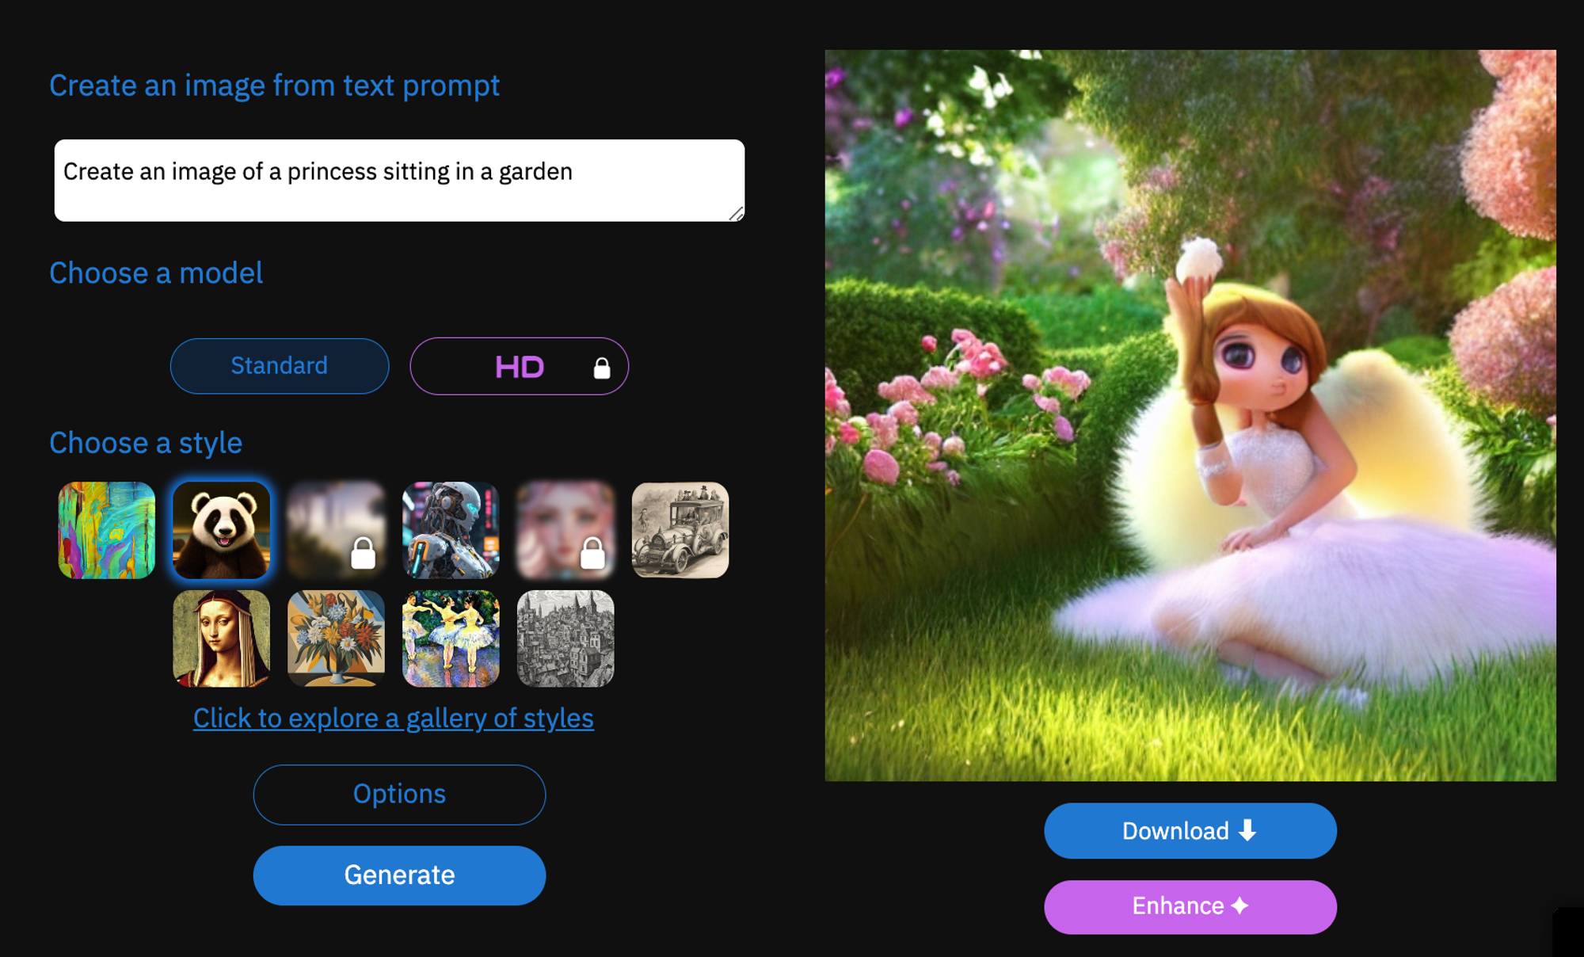This screenshot has width=1584, height=957.
Task: Click the locked pink-haired girl style thumbnail
Action: tap(565, 530)
